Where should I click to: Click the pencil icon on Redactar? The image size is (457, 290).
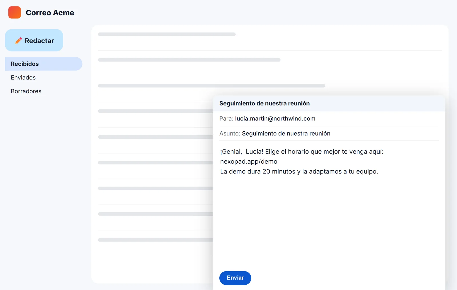pyautogui.click(x=19, y=41)
